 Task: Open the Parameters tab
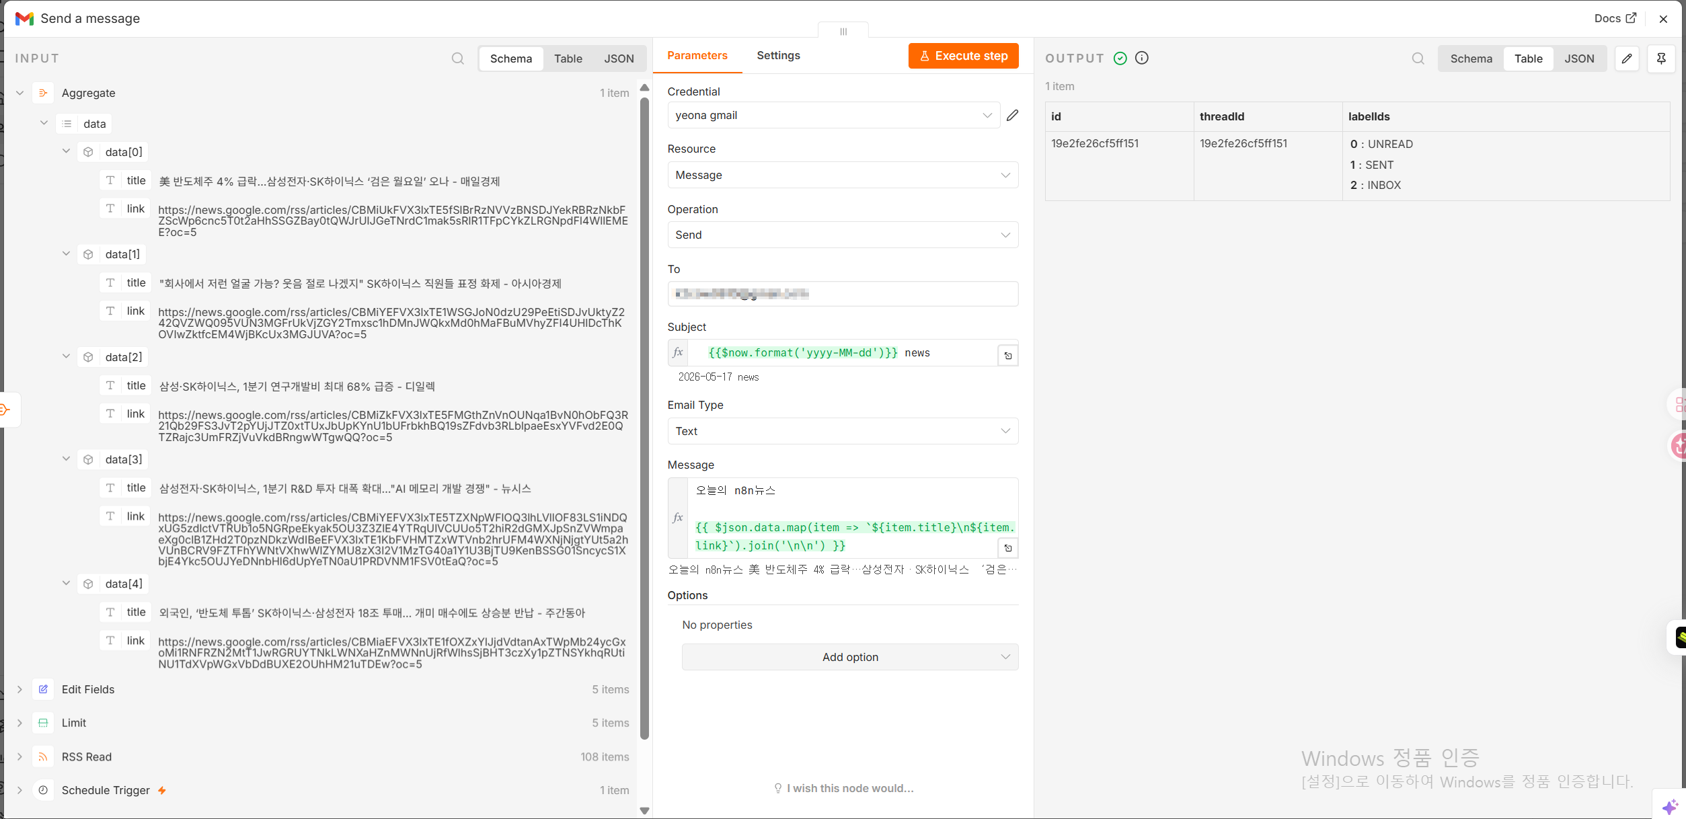click(697, 55)
